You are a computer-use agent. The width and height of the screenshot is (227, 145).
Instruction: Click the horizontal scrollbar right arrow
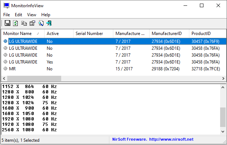223,78
